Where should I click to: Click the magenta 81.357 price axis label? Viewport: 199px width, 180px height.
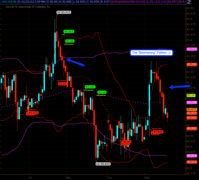[x=192, y=49]
